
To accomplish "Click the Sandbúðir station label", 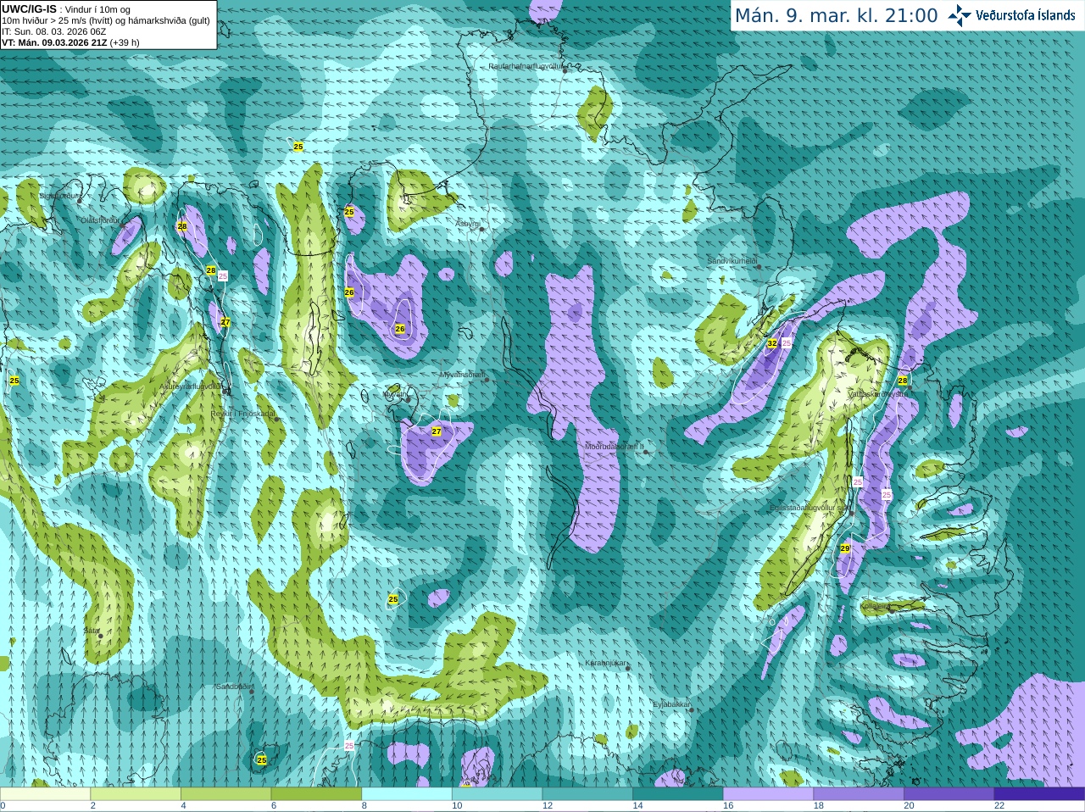I will pyautogui.click(x=234, y=686).
